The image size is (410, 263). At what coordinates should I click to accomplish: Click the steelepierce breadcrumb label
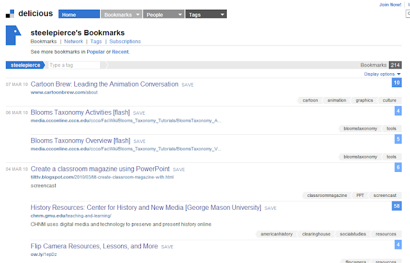pos(26,65)
